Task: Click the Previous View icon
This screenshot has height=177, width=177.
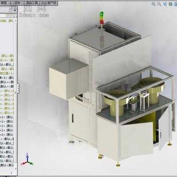Action: click(x=165, y=4)
